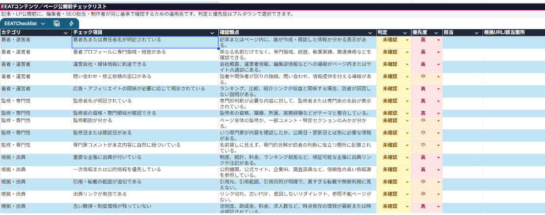Open 優先度 dropdown for 著者プロフィールに専門領域・経歴がある
The image size is (545, 215).
438,52
